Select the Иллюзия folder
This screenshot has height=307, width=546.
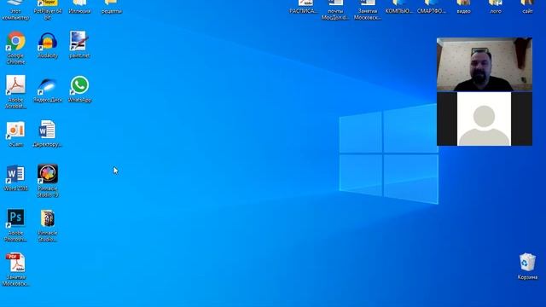(79, 7)
